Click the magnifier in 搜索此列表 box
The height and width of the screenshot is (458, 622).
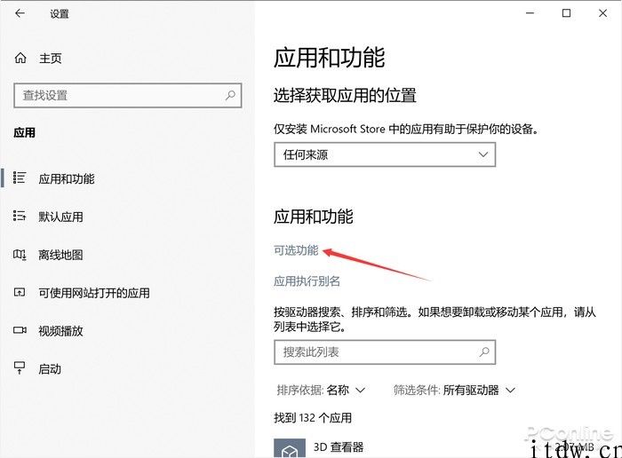pos(484,351)
